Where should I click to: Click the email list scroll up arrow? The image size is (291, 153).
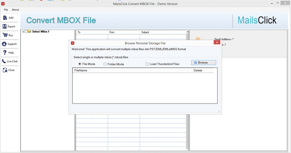(x=187, y=32)
